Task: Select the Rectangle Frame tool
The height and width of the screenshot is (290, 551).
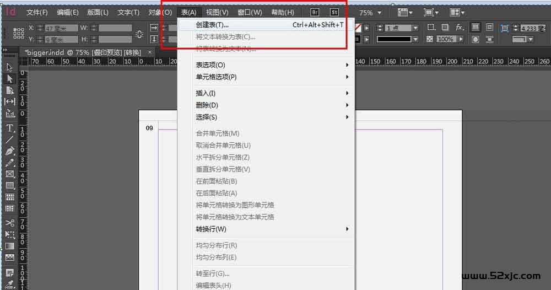Action: pyautogui.click(x=10, y=174)
